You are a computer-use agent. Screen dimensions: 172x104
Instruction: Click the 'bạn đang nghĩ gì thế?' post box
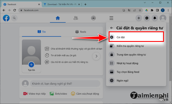pos(65,83)
